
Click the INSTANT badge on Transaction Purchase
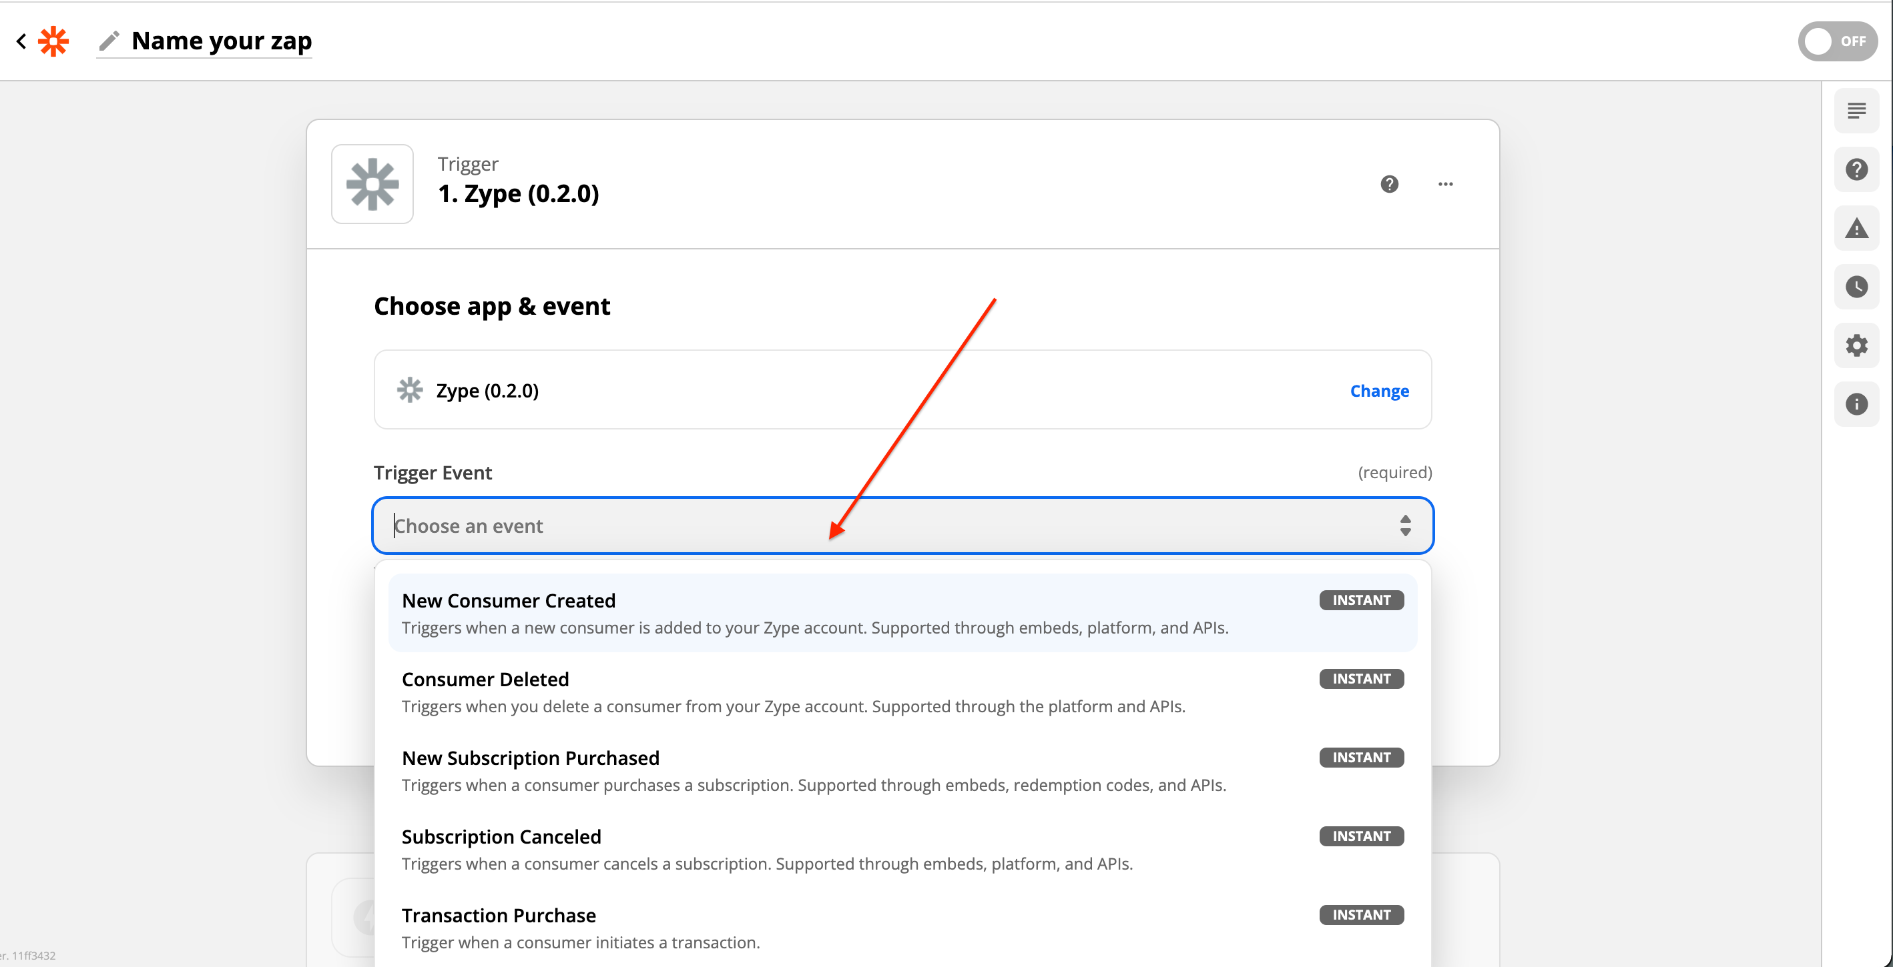tap(1361, 915)
